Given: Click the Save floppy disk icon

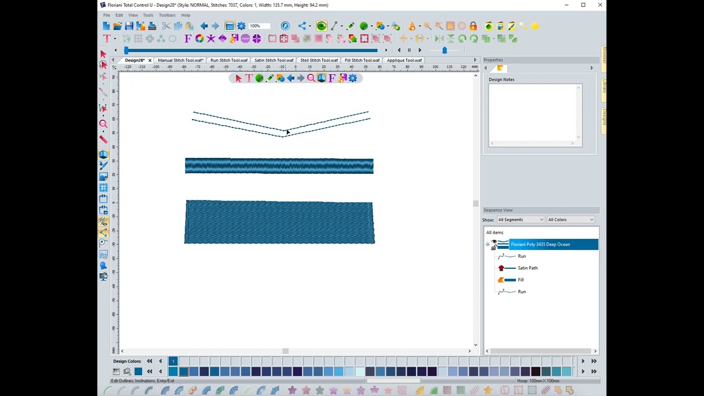Looking at the screenshot, I should [x=129, y=26].
